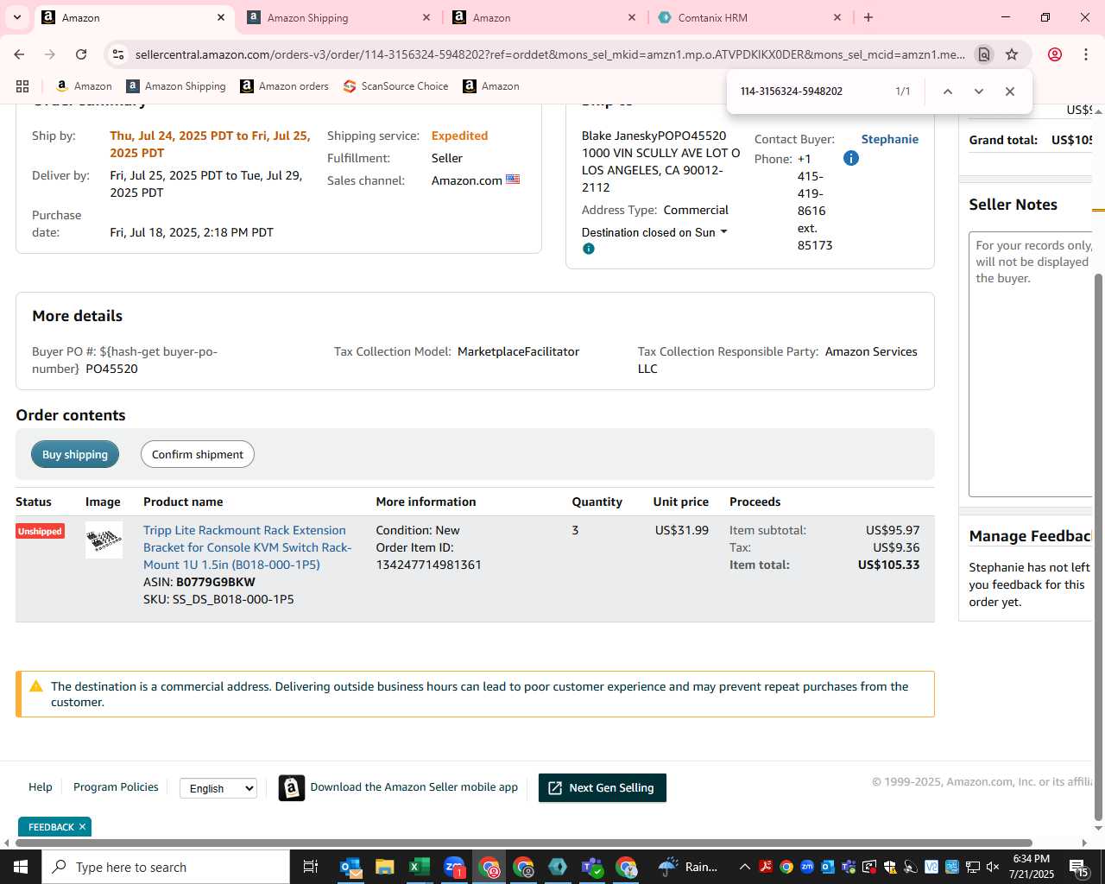Open the tab search dropdown arrow
The width and height of the screenshot is (1105, 884).
(x=17, y=17)
